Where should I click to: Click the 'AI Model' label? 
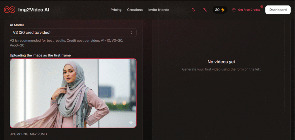(17, 25)
